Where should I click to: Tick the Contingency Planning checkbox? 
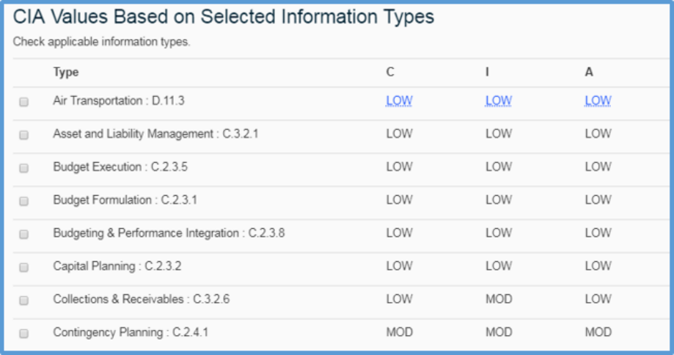point(23,333)
